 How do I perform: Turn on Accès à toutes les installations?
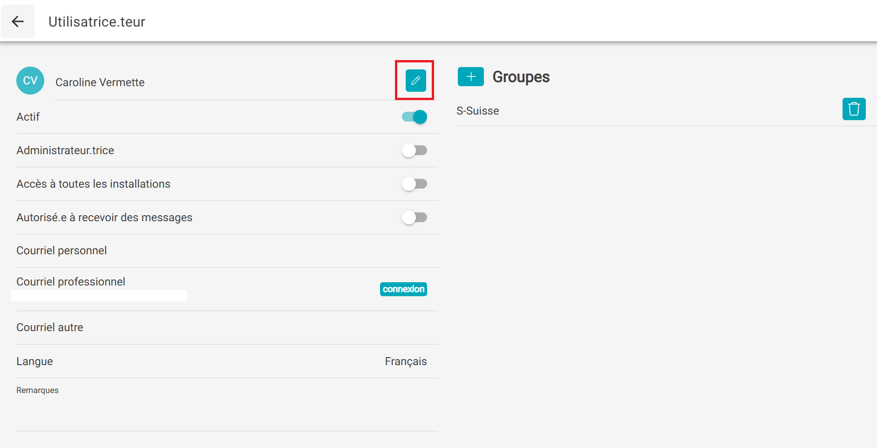[415, 184]
